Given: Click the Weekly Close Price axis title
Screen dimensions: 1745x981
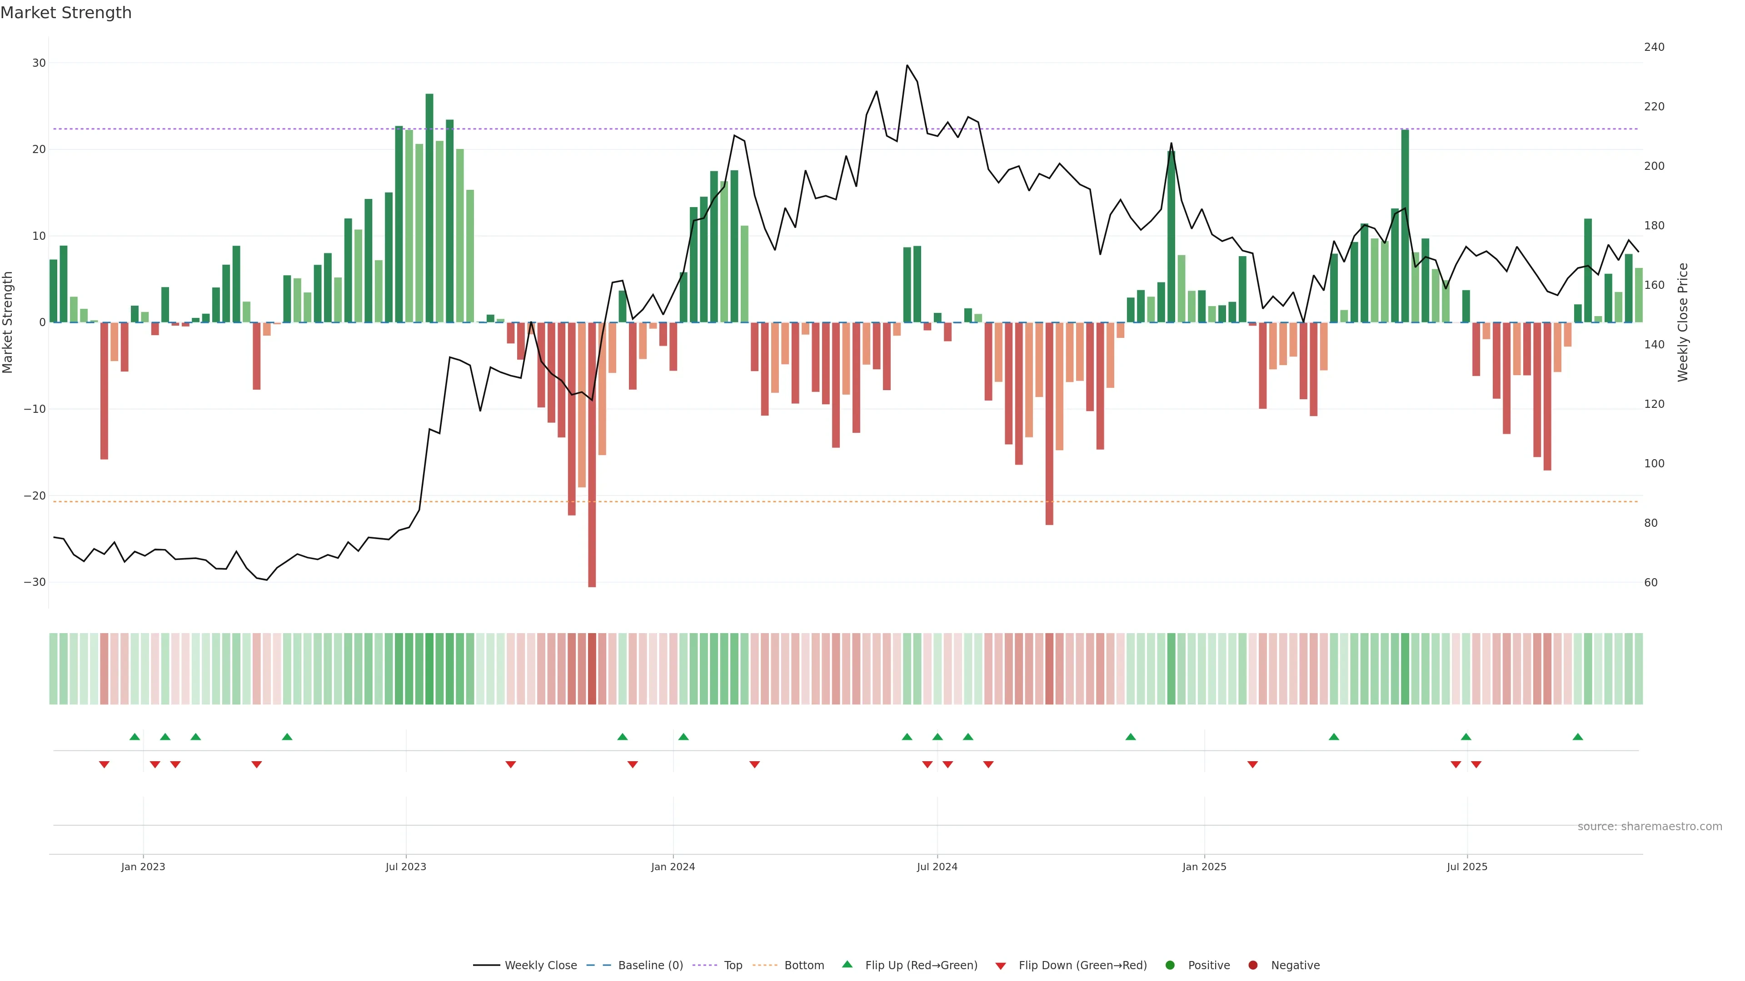Looking at the screenshot, I should (1683, 322).
